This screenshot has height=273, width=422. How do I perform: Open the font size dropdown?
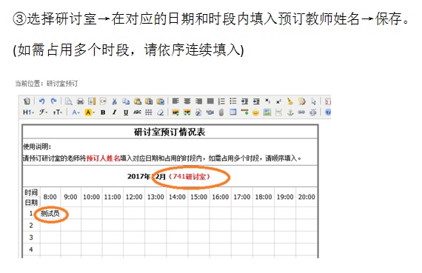(x=57, y=112)
